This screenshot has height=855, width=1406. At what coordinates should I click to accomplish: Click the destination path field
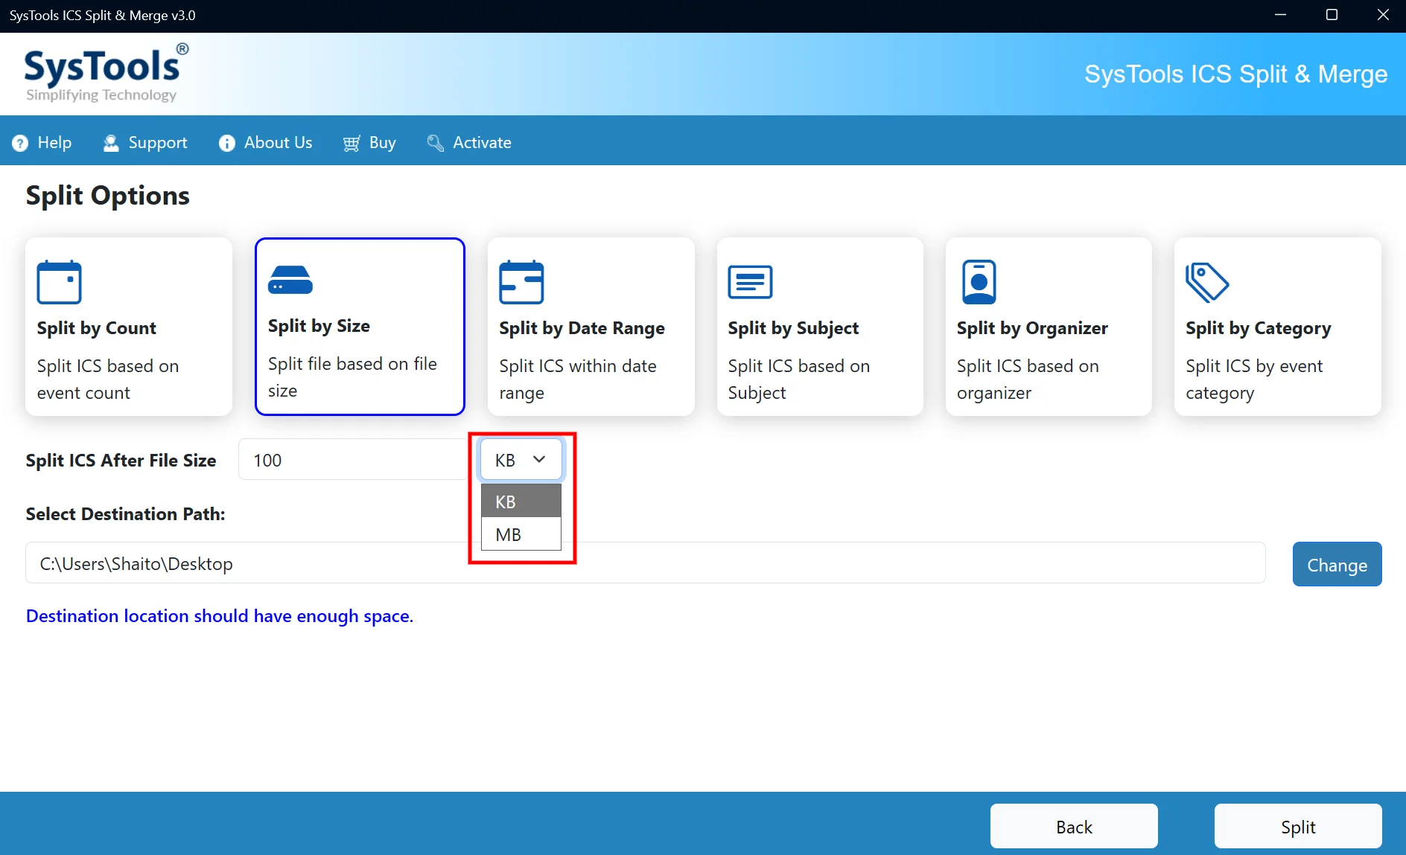coord(645,563)
